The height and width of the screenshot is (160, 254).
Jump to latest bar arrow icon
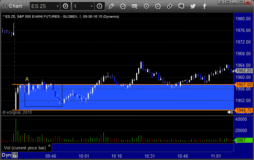coord(230,112)
